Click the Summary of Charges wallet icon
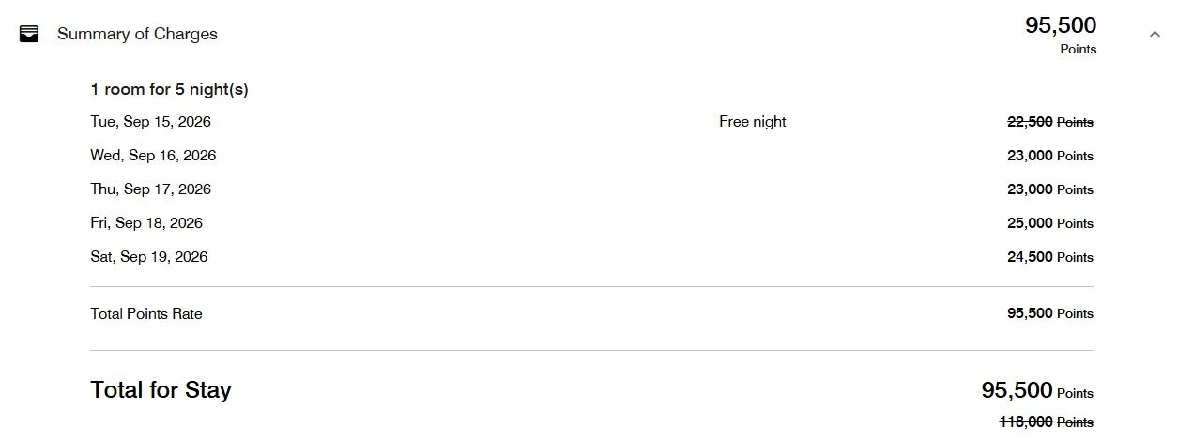 click(x=29, y=34)
